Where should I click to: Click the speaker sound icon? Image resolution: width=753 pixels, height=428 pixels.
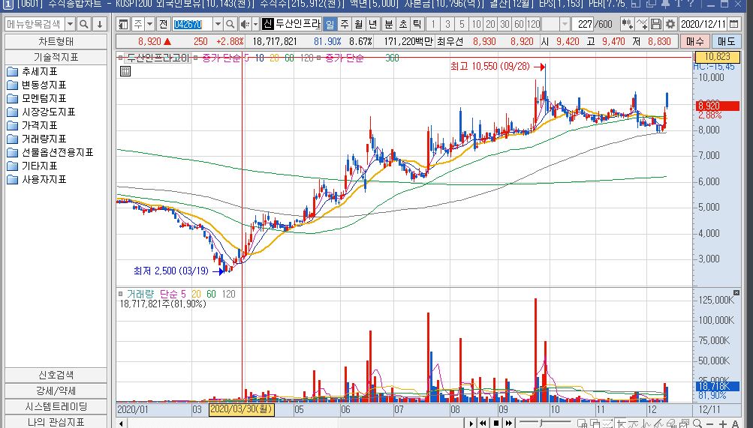click(x=245, y=24)
